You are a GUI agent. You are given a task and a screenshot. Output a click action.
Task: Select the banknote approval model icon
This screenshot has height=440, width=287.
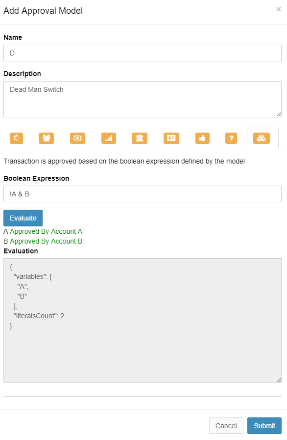77,138
